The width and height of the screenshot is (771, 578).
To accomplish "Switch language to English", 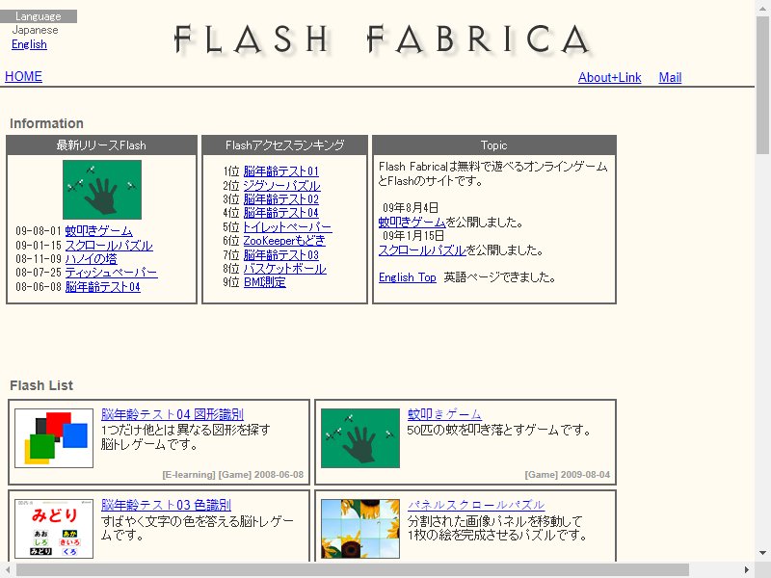I will [29, 44].
